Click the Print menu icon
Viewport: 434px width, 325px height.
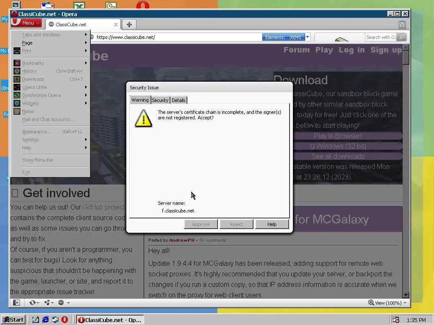pos(17,51)
